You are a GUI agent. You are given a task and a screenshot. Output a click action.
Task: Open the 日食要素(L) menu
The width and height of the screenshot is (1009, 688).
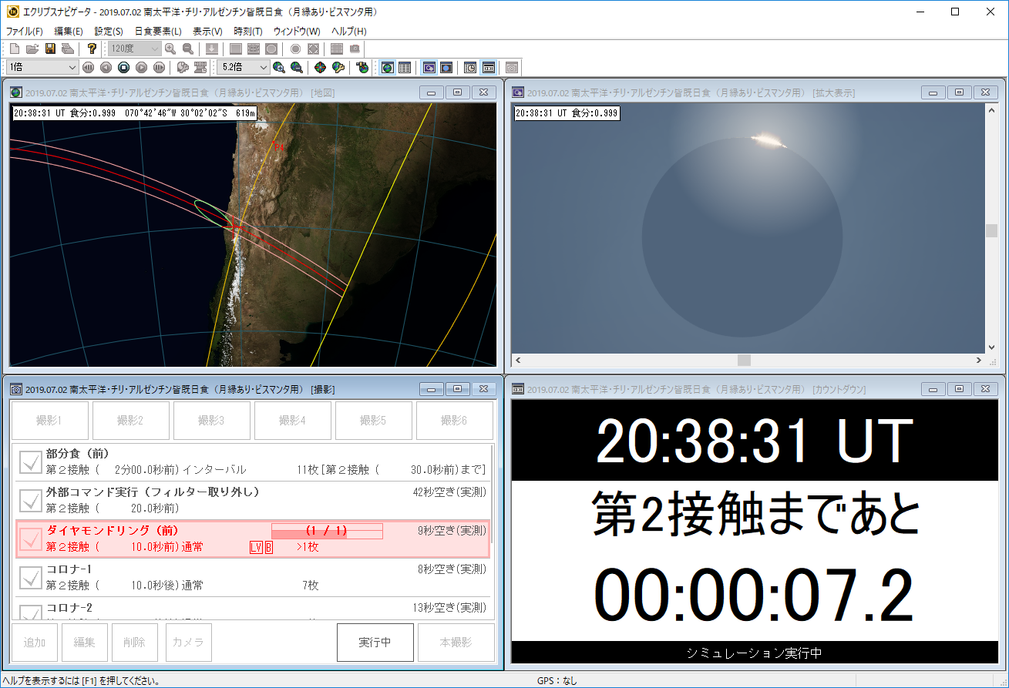[157, 32]
